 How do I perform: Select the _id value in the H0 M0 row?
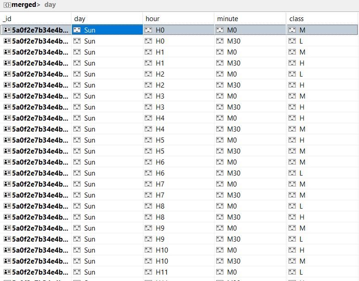click(x=40, y=30)
